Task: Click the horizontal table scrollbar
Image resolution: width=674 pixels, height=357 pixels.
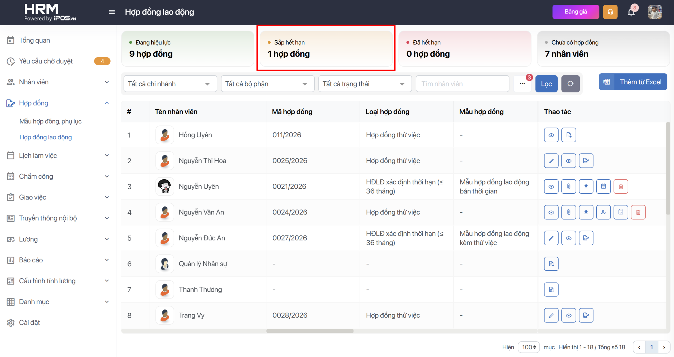Action: [310, 331]
